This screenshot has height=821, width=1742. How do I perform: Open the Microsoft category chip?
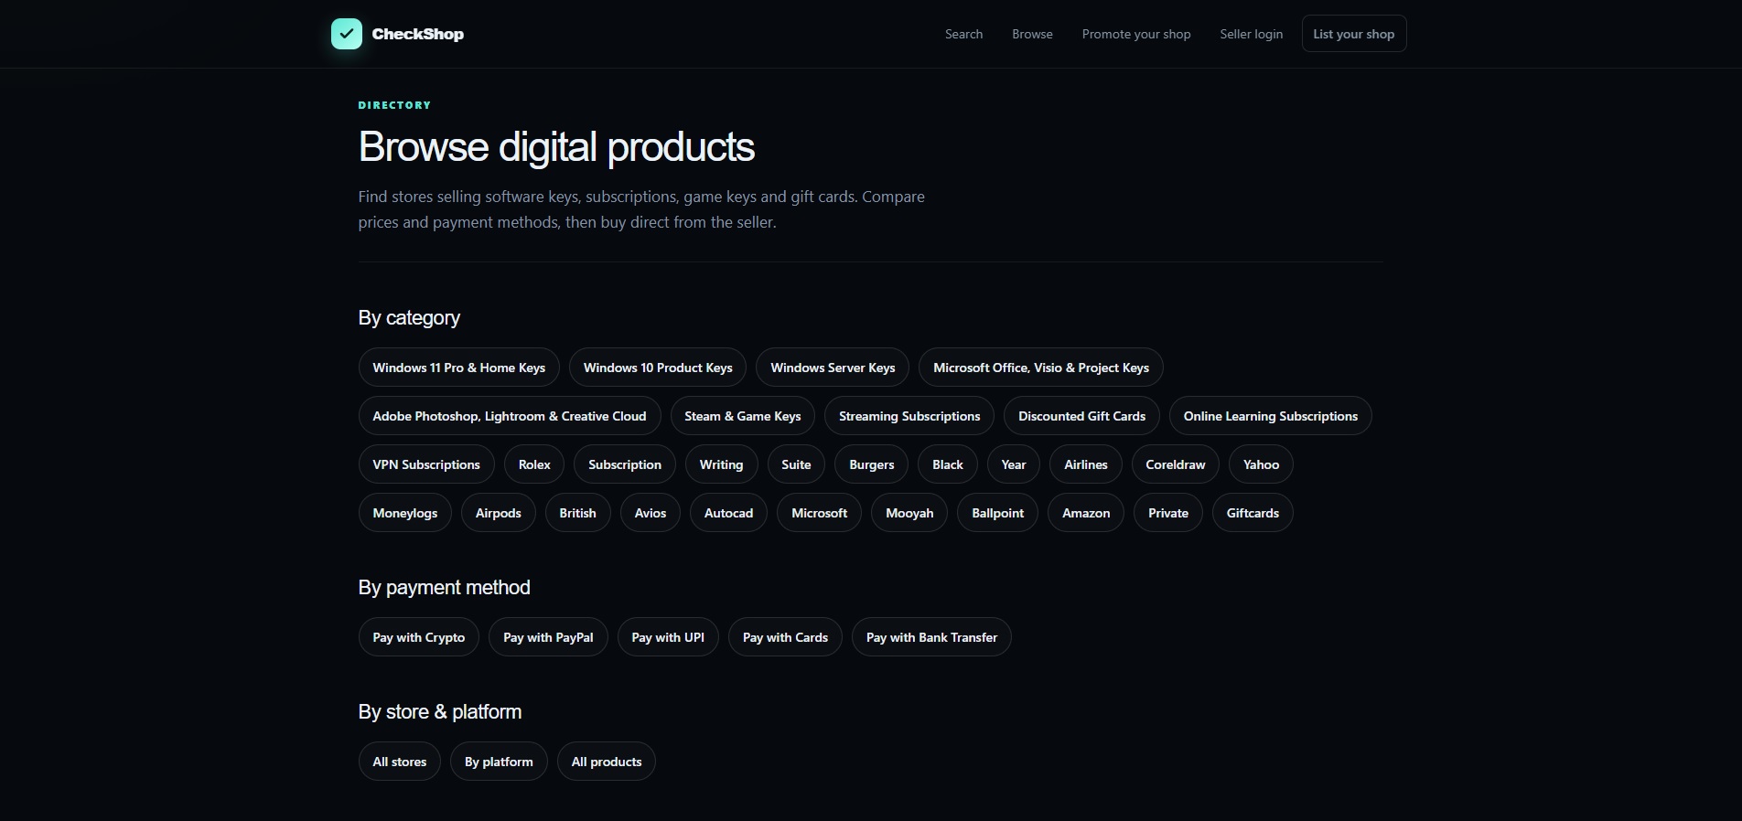(x=820, y=513)
